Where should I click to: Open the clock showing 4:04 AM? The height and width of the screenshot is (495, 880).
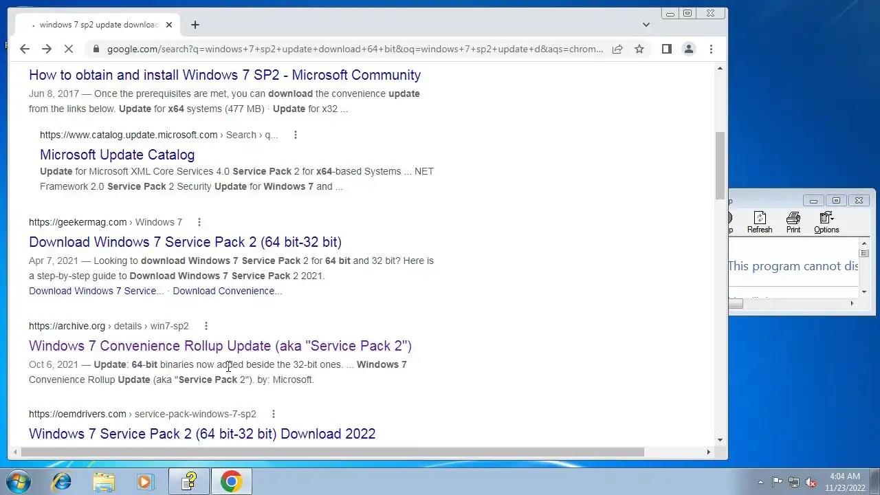[x=845, y=482]
